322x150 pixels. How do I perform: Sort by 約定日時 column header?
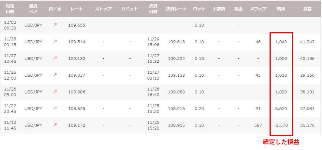coord(10,8)
